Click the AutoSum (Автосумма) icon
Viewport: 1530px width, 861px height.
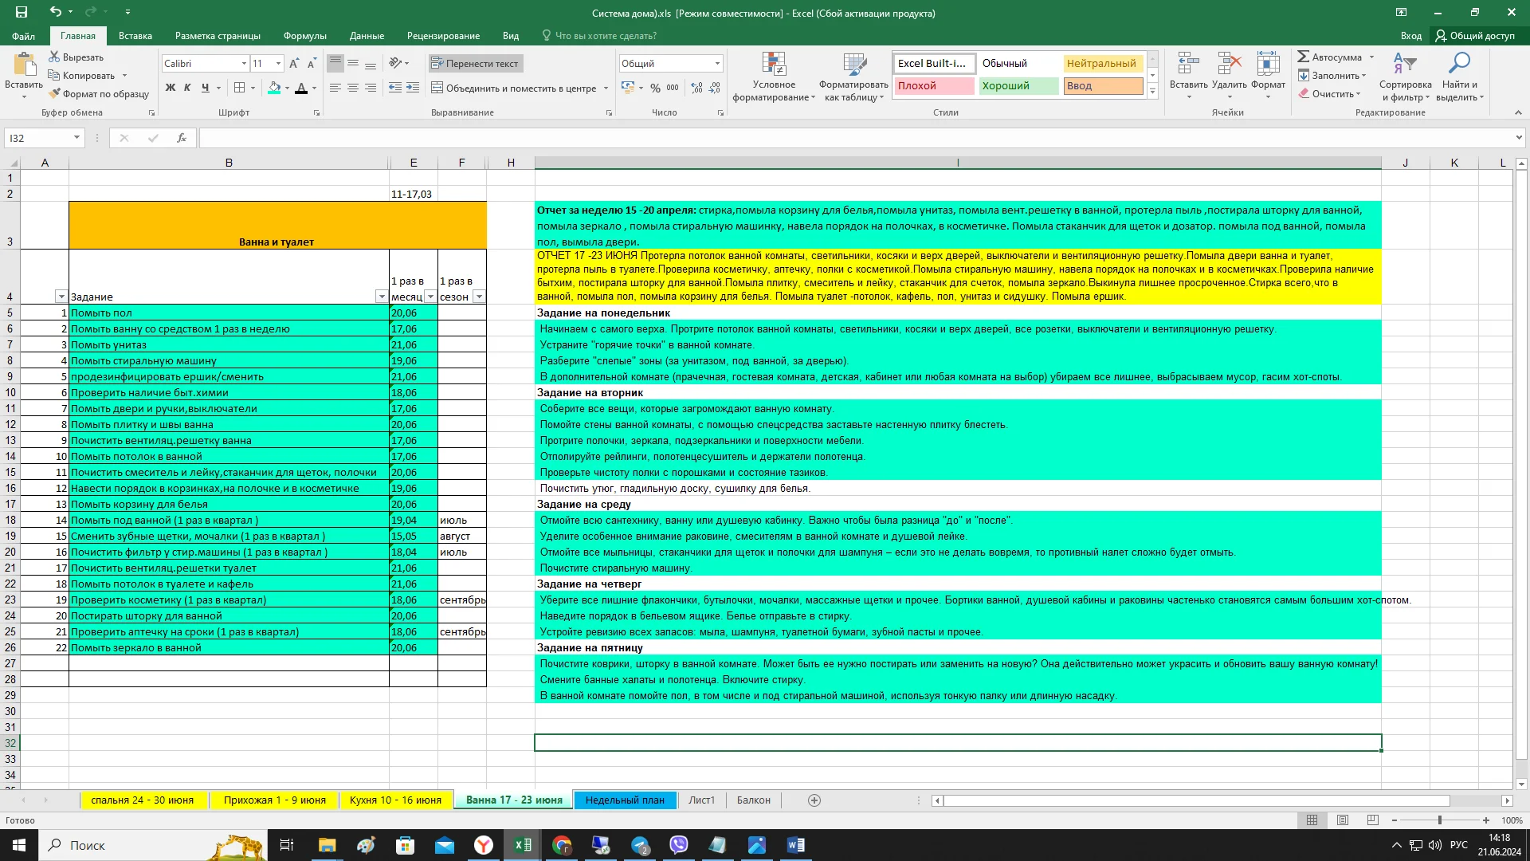click(x=1304, y=57)
